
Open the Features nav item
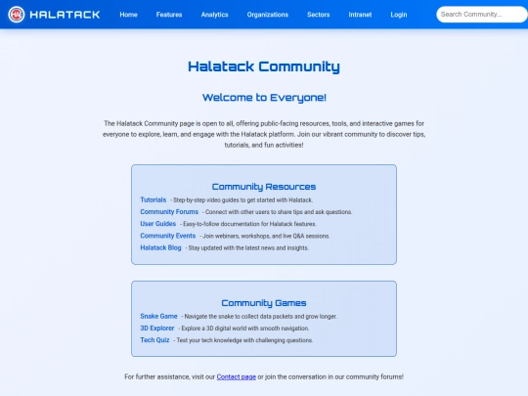(x=169, y=15)
